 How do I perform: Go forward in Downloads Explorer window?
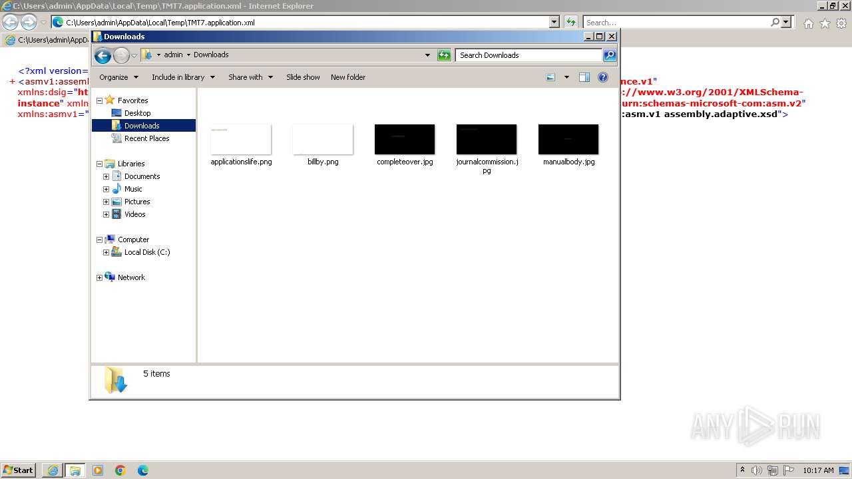[x=121, y=55]
